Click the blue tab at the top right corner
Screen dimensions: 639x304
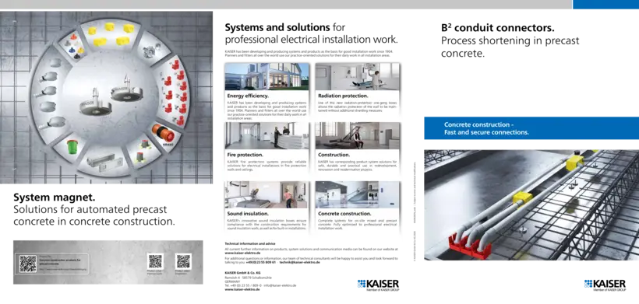(605, 5)
